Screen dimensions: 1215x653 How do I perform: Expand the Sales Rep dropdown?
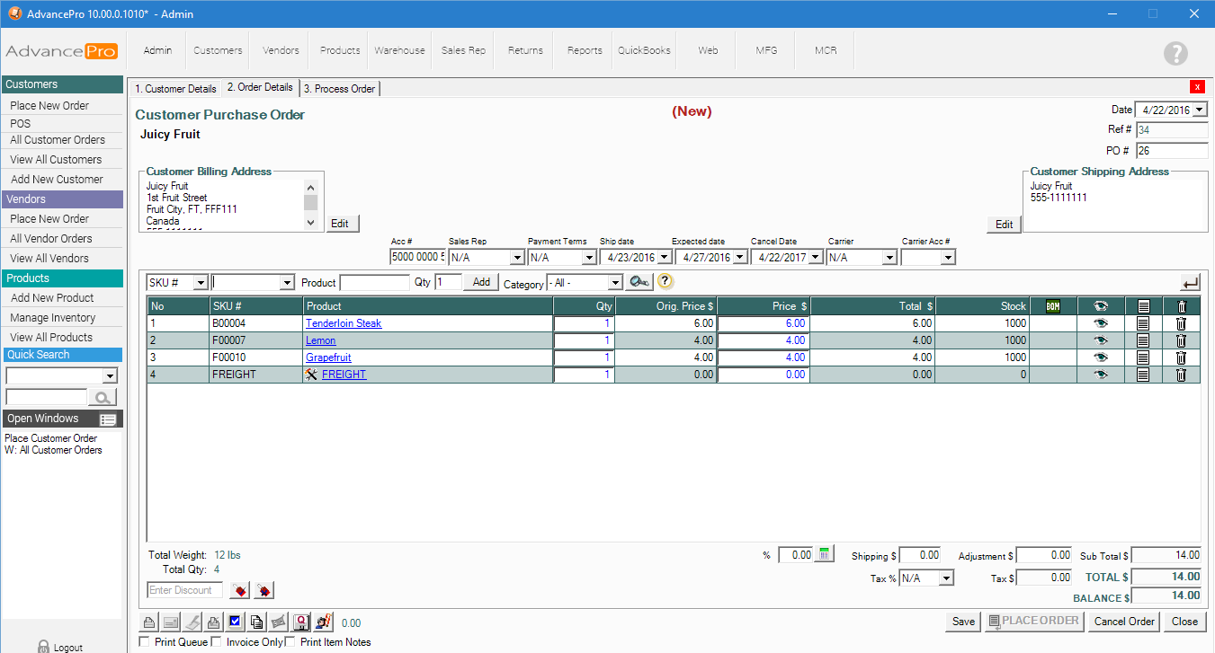(x=516, y=258)
